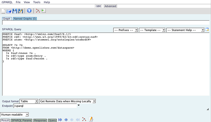Switch to the QBE tab
Viewport: 211px width, 122px height.
[x=98, y=6]
